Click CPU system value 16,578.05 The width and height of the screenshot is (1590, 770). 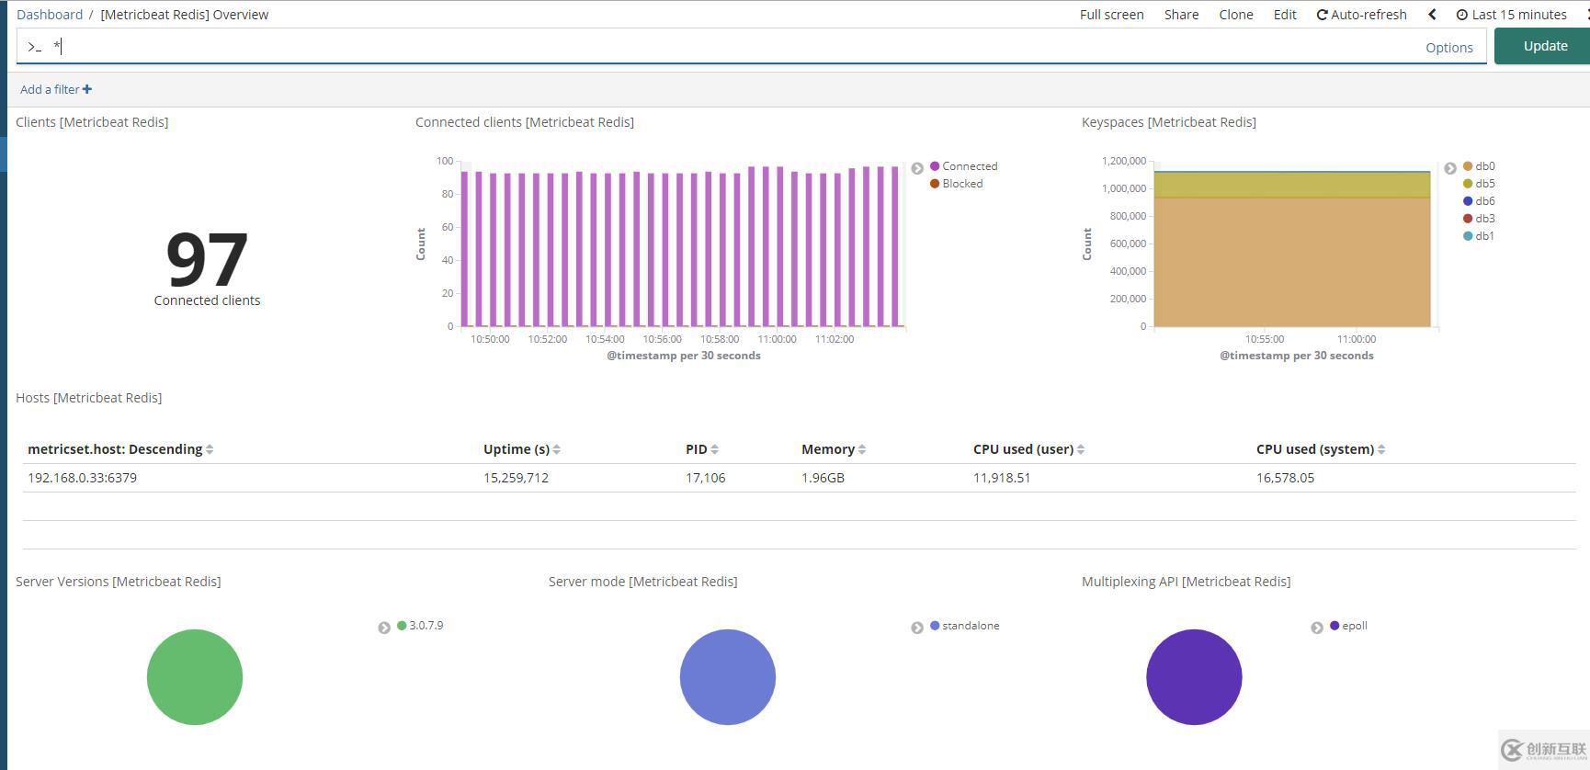(1285, 478)
